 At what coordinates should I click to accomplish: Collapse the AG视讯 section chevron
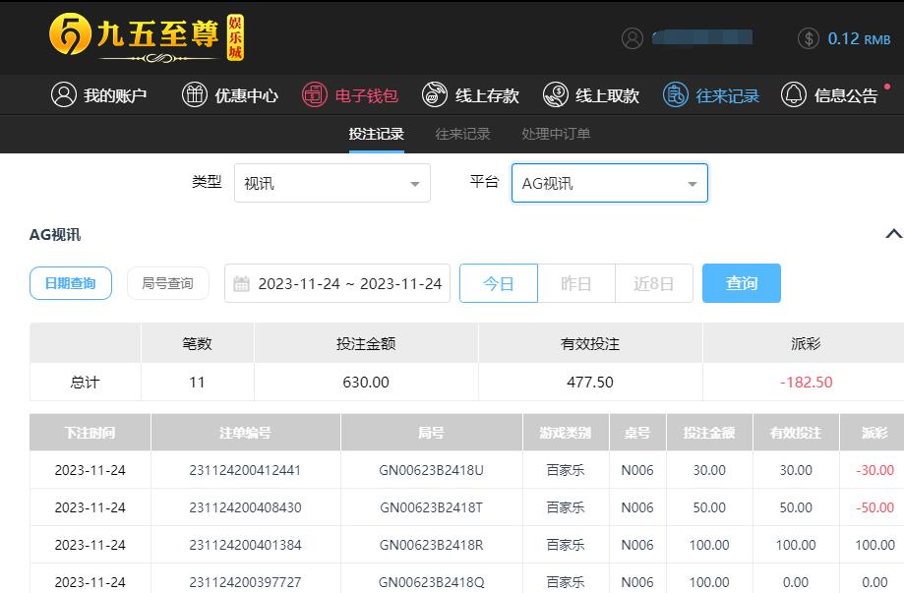(x=893, y=234)
